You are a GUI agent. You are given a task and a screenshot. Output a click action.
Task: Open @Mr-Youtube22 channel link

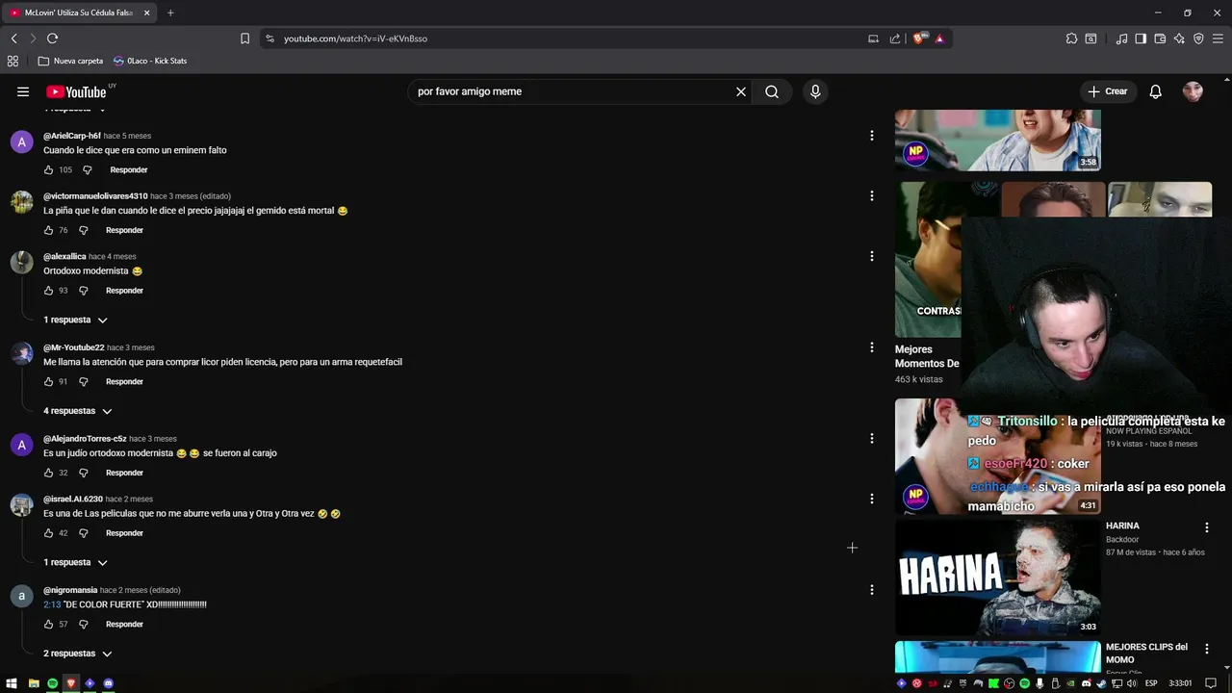click(x=74, y=347)
